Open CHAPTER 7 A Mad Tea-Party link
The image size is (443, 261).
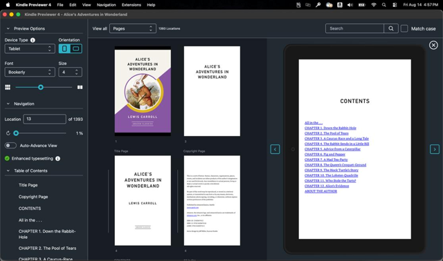(326, 159)
